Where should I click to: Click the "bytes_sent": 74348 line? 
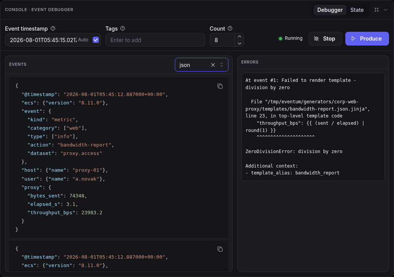(x=57, y=196)
